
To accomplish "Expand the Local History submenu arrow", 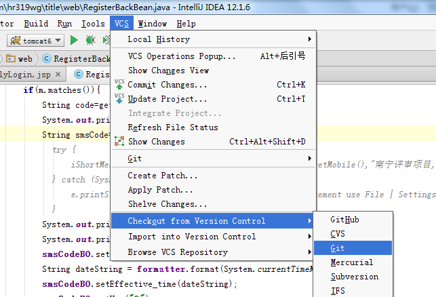I will [x=309, y=39].
